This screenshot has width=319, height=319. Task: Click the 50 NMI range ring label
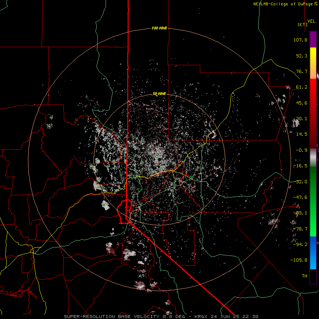(159, 94)
